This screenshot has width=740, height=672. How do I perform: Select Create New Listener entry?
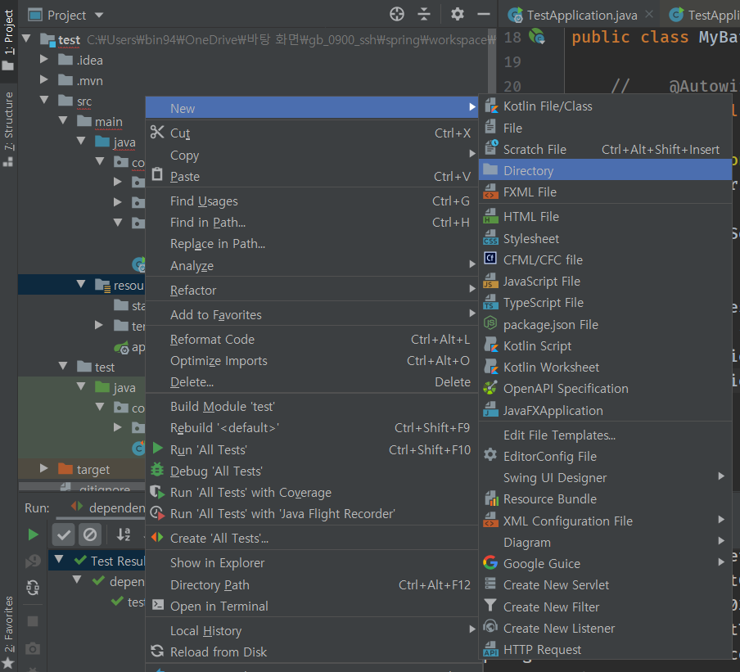tap(605, 628)
